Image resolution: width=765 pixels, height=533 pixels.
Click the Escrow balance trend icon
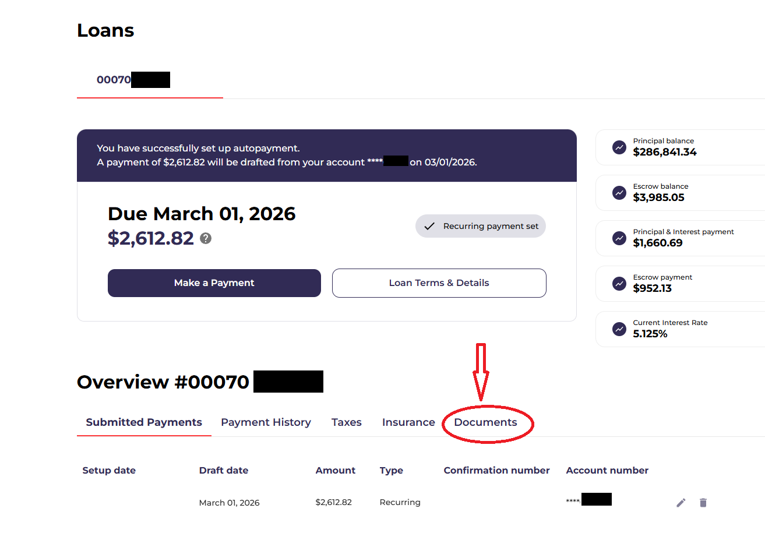pos(619,193)
